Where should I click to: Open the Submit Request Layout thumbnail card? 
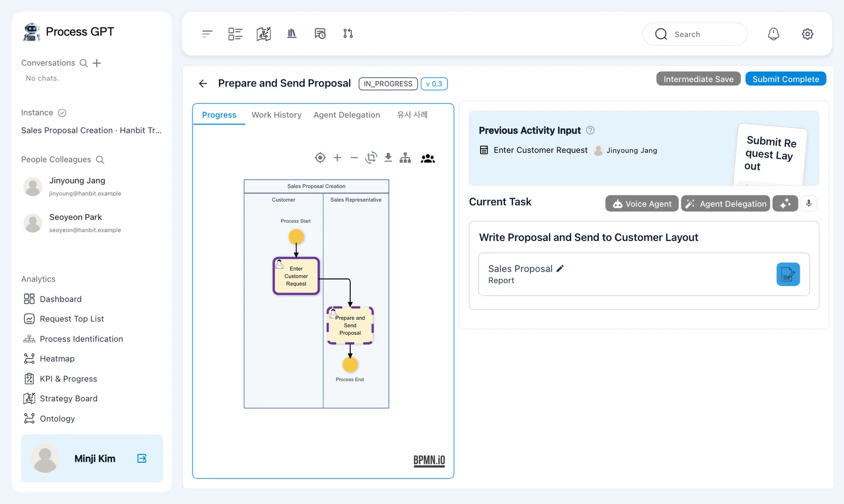(x=770, y=154)
